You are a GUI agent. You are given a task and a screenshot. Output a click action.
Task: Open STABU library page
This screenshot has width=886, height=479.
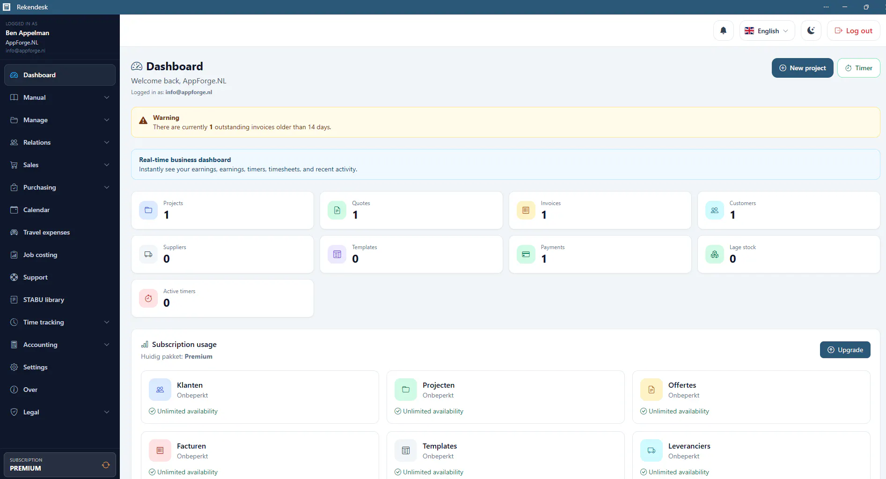pos(60,300)
